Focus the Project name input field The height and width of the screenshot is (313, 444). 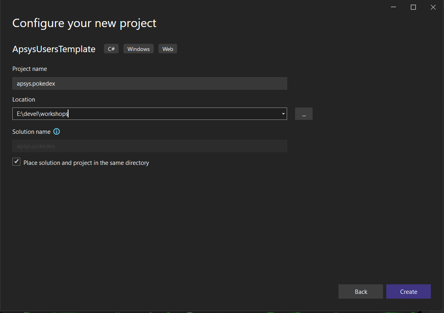pyautogui.click(x=149, y=84)
